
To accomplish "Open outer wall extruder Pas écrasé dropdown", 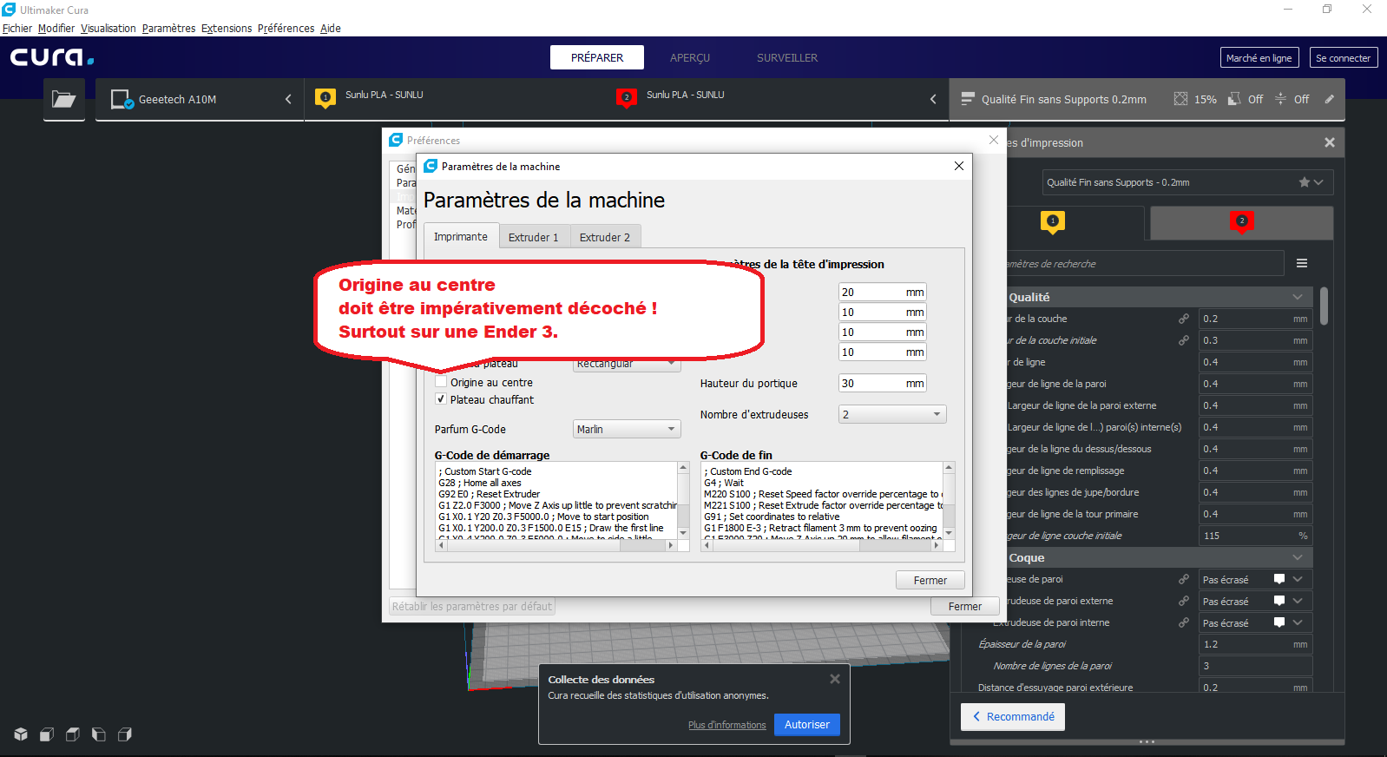I will [x=1255, y=601].
